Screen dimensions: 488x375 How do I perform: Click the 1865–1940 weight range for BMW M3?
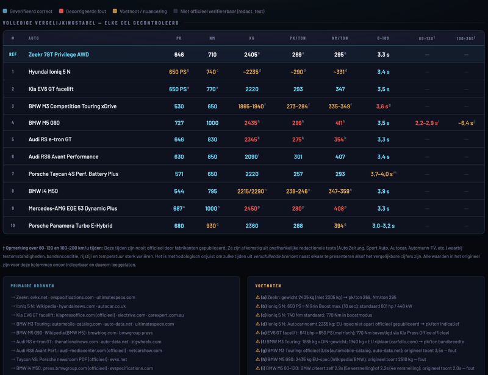coord(252,107)
